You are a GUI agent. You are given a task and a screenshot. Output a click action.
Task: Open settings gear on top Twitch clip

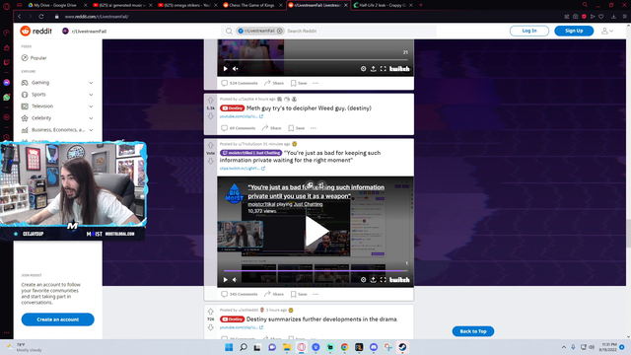click(363, 69)
